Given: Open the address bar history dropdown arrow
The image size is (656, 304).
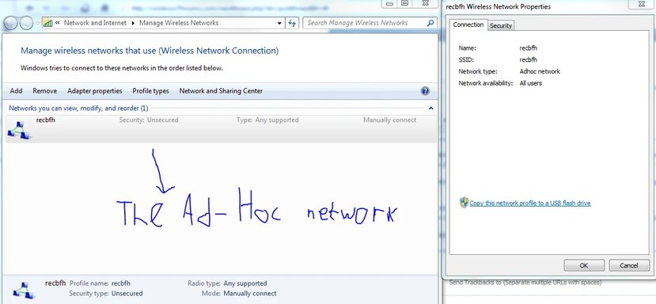Looking at the screenshot, I should point(279,24).
